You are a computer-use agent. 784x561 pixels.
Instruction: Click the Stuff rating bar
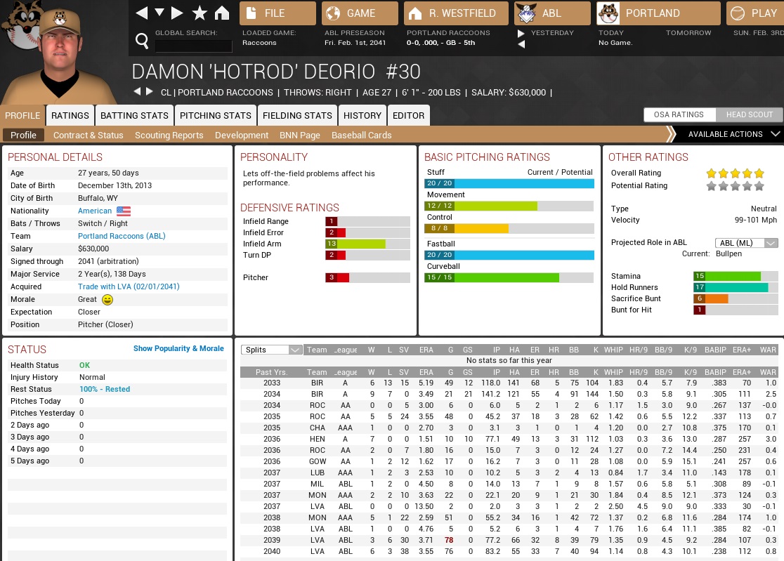click(x=509, y=183)
